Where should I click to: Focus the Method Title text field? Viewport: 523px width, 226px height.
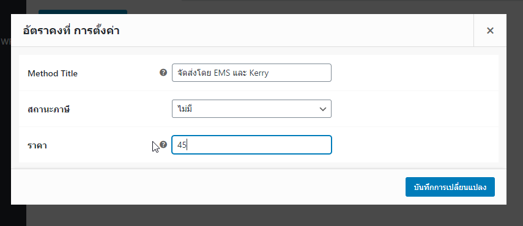coord(251,73)
